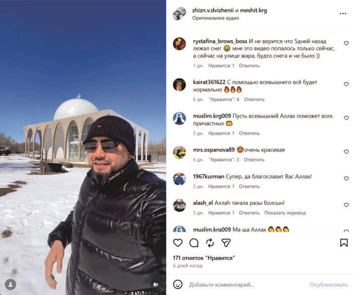Open zhizn.v.dvizhenii profile link
This screenshot has height=295, width=353.
pos(213,11)
